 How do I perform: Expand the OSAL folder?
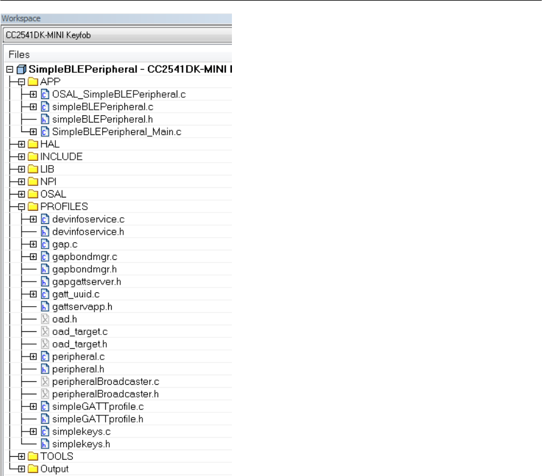22,194
